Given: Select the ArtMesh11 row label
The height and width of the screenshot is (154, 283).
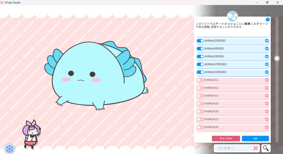Looking at the screenshot, I should click(211, 80).
